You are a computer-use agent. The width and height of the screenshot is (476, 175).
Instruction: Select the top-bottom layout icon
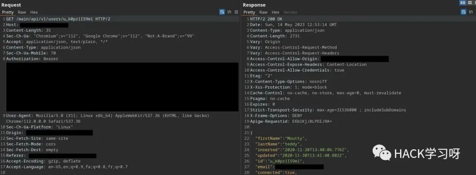click(x=470, y=3)
